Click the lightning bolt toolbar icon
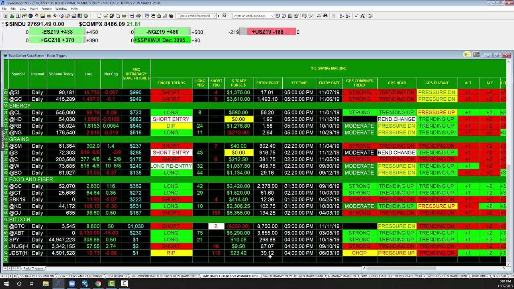The width and height of the screenshot is (514, 289). pyautogui.click(x=37, y=16)
